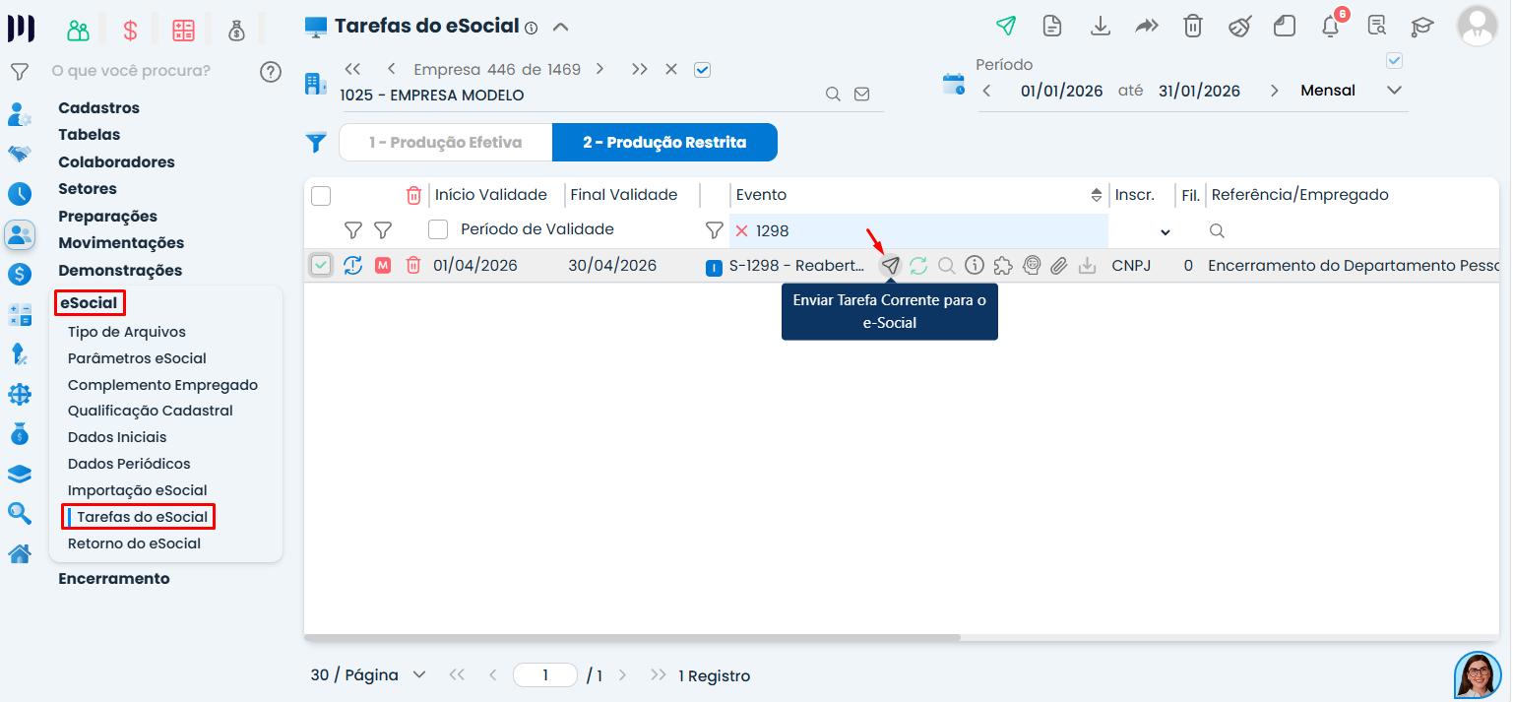Click the broom cleanup icon
Viewport: 1513px width, 702px height.
[1239, 26]
